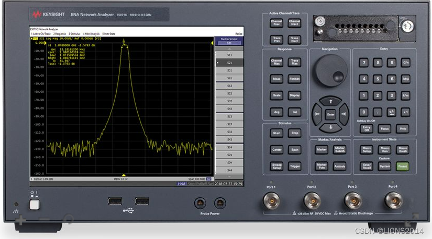Click the Center key
The width and height of the screenshot is (432, 239).
click(276, 150)
